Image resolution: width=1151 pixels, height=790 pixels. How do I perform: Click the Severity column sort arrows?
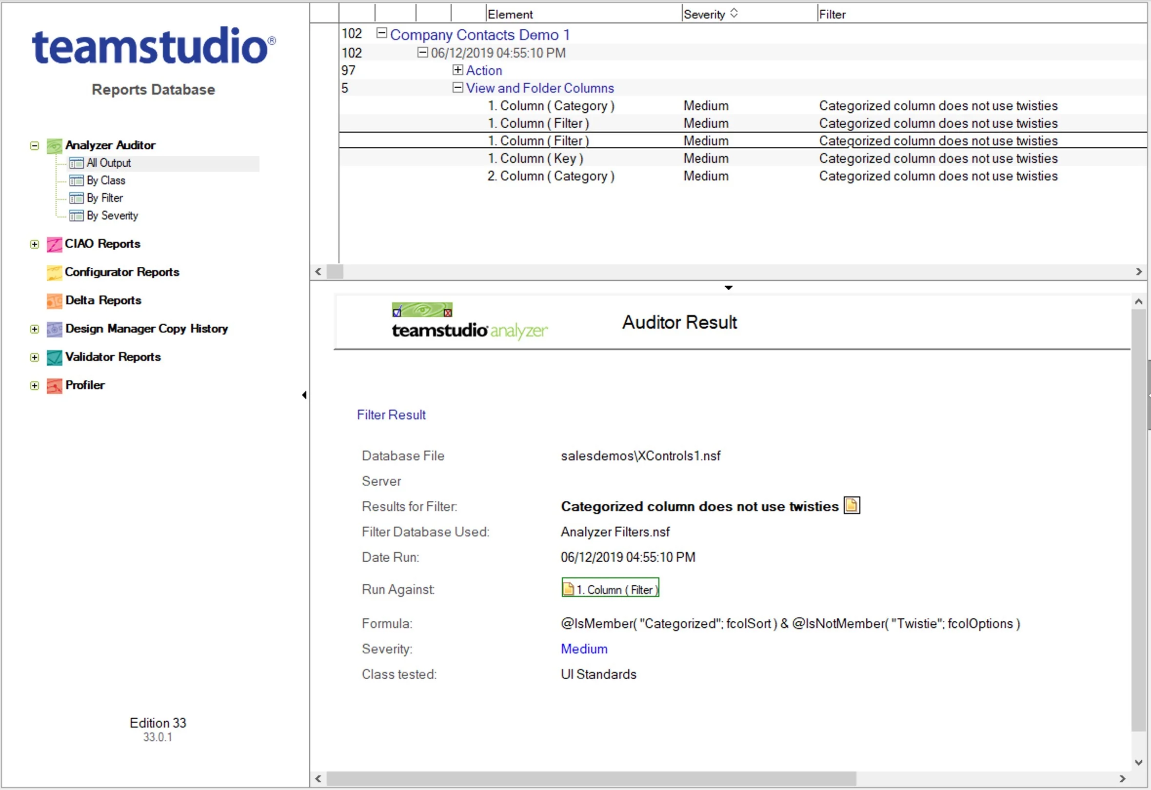tap(734, 13)
